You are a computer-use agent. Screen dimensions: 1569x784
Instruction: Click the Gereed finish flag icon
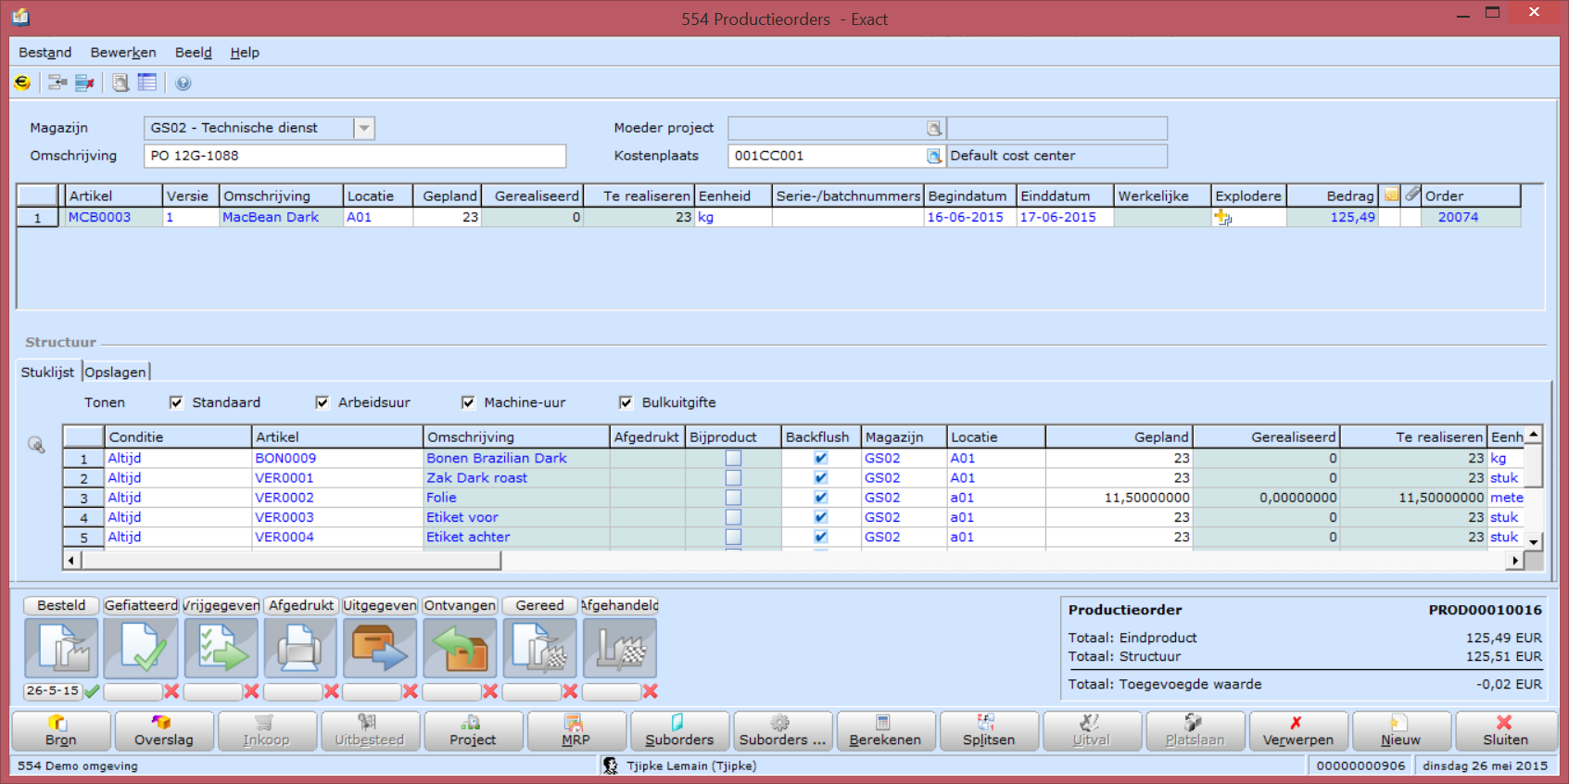[539, 648]
